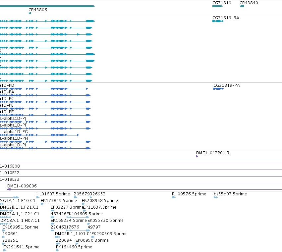
Task: Select the 1-016B08 clone label
Action: [x=10, y=166]
